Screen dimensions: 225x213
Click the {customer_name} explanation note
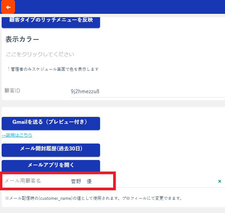tap(93, 198)
